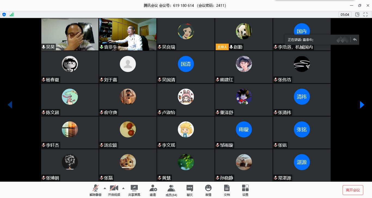372x198 pixels.
Task: Click the orange 主持人 host badge
Action: click(222, 47)
